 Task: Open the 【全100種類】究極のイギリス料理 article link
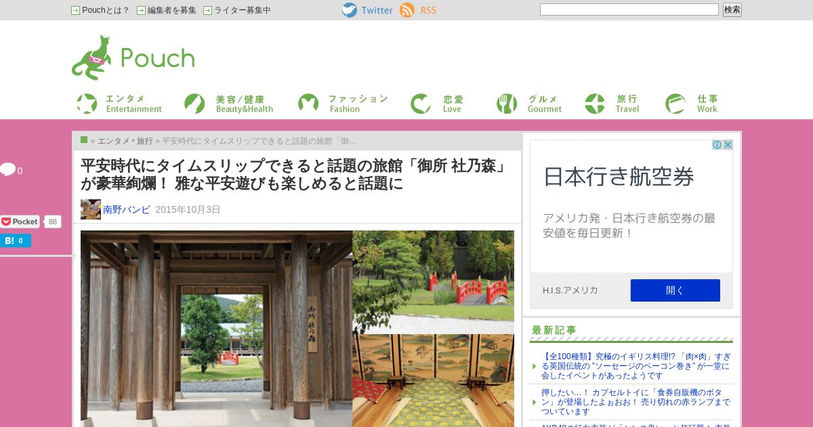[636, 365]
